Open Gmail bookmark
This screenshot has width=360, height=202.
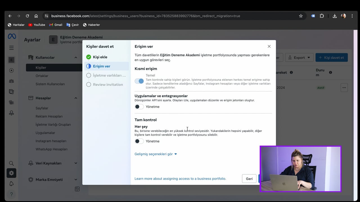coord(56,25)
